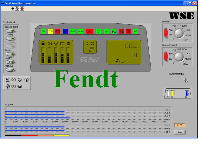
Task: Click the transmission pressure icon
Action: tap(19, 80)
